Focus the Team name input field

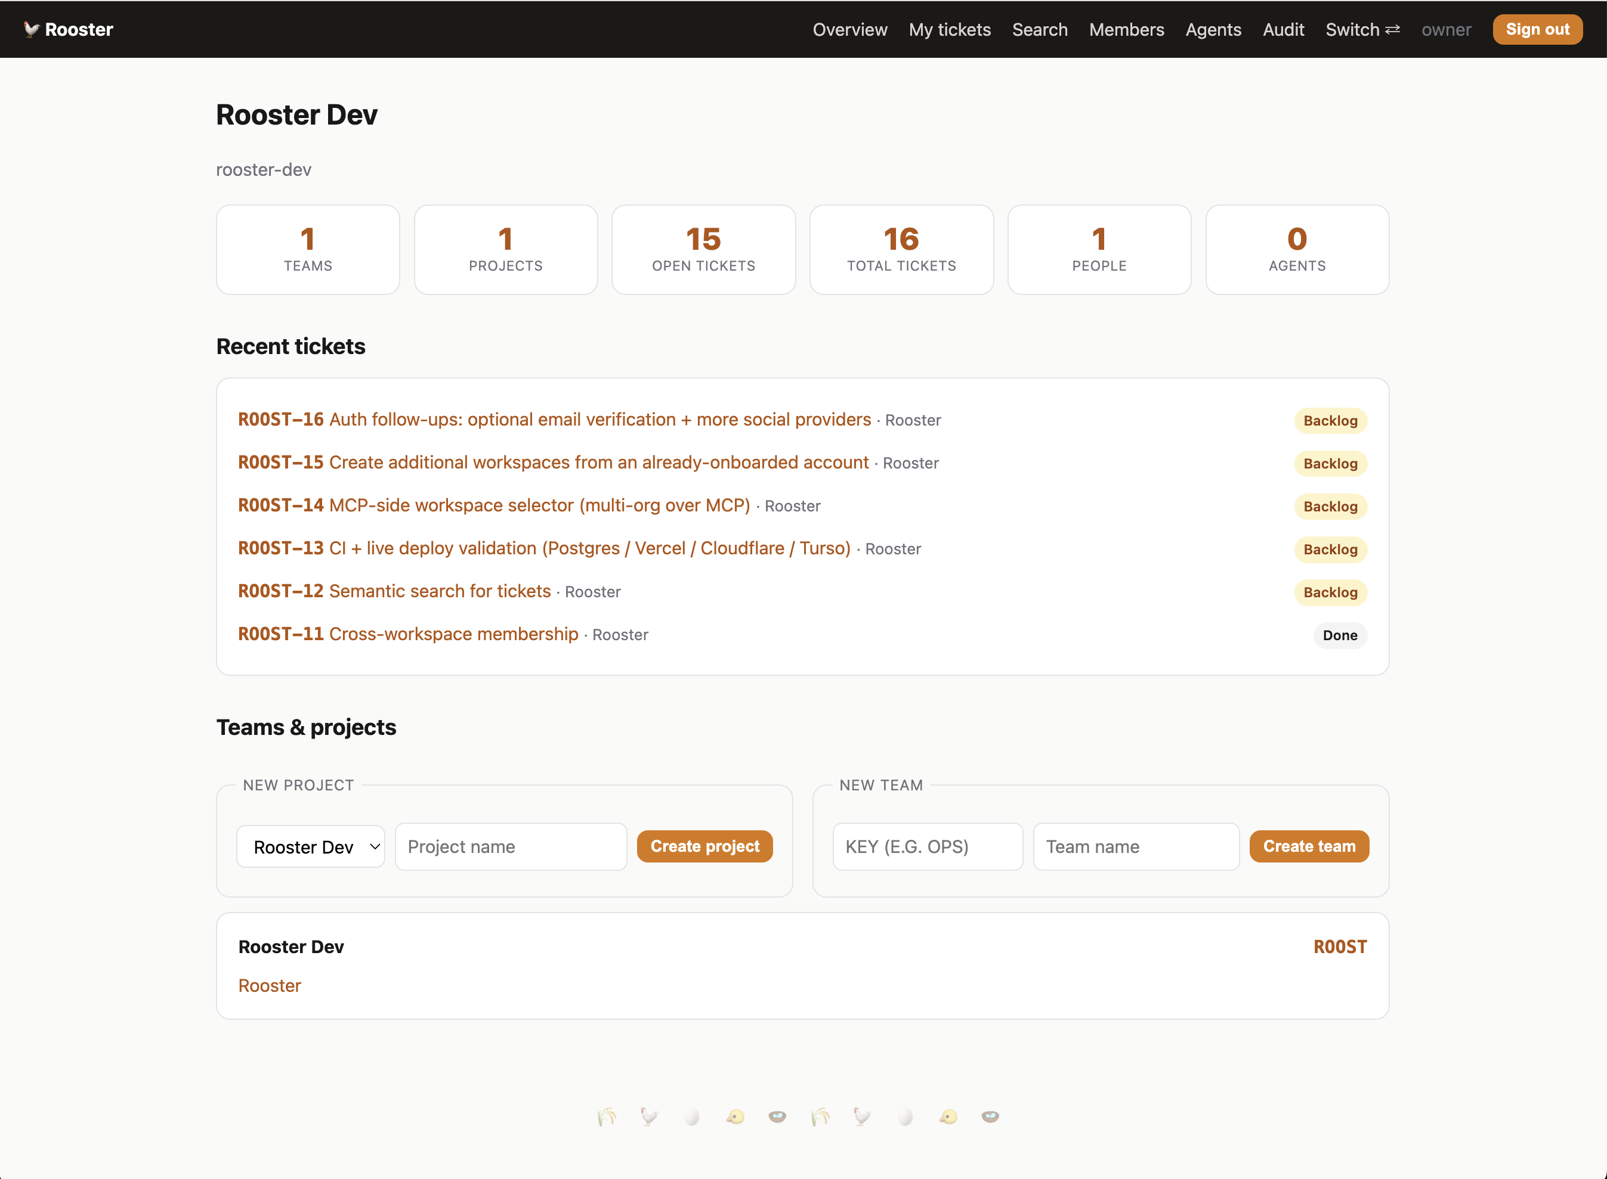click(1136, 846)
